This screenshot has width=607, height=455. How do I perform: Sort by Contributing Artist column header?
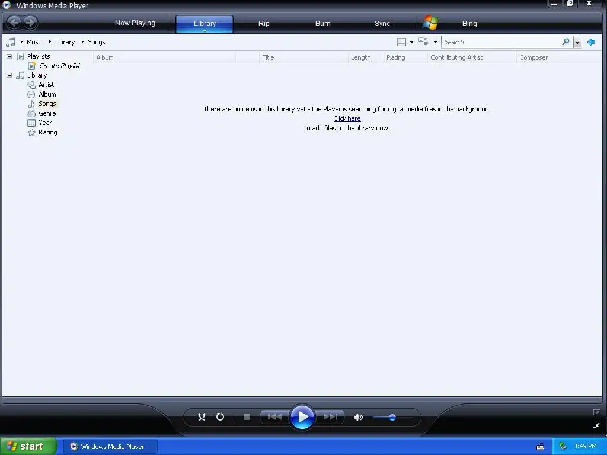coord(472,57)
